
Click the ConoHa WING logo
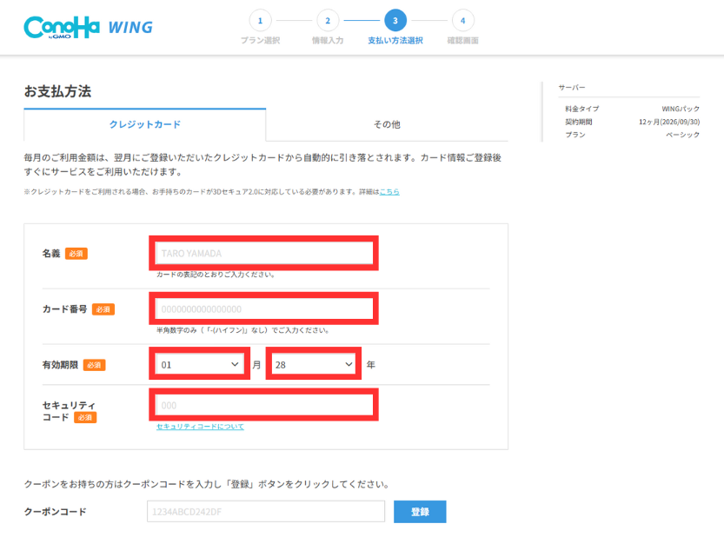point(88,27)
